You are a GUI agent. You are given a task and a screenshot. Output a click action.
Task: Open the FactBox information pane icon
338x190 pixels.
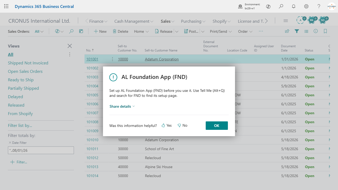pos(316,31)
